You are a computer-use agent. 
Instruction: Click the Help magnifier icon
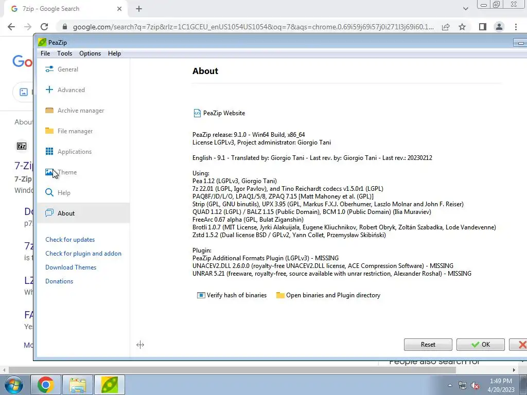[49, 192]
